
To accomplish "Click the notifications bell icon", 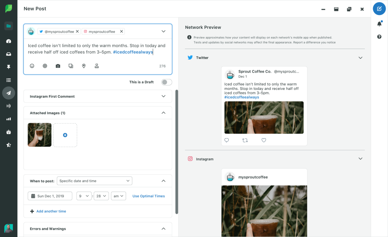I will tap(379, 24).
